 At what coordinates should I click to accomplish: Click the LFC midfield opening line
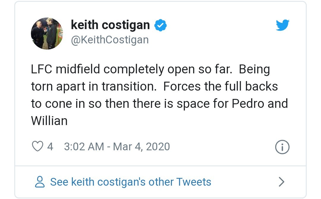150,70
